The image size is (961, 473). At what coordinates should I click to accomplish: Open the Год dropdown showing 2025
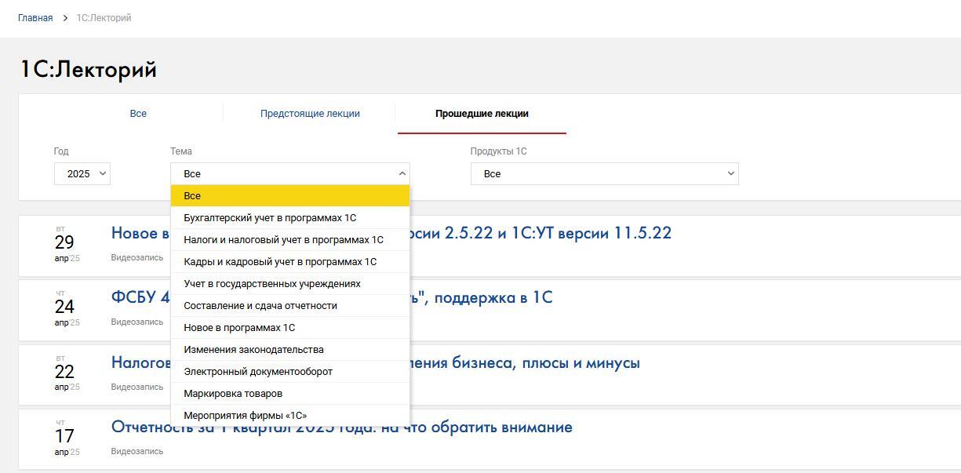coord(82,174)
